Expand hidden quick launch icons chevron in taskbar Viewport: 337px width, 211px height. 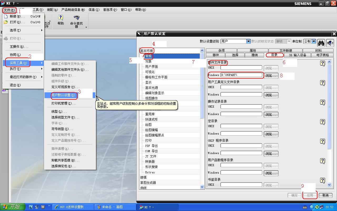coord(49,205)
